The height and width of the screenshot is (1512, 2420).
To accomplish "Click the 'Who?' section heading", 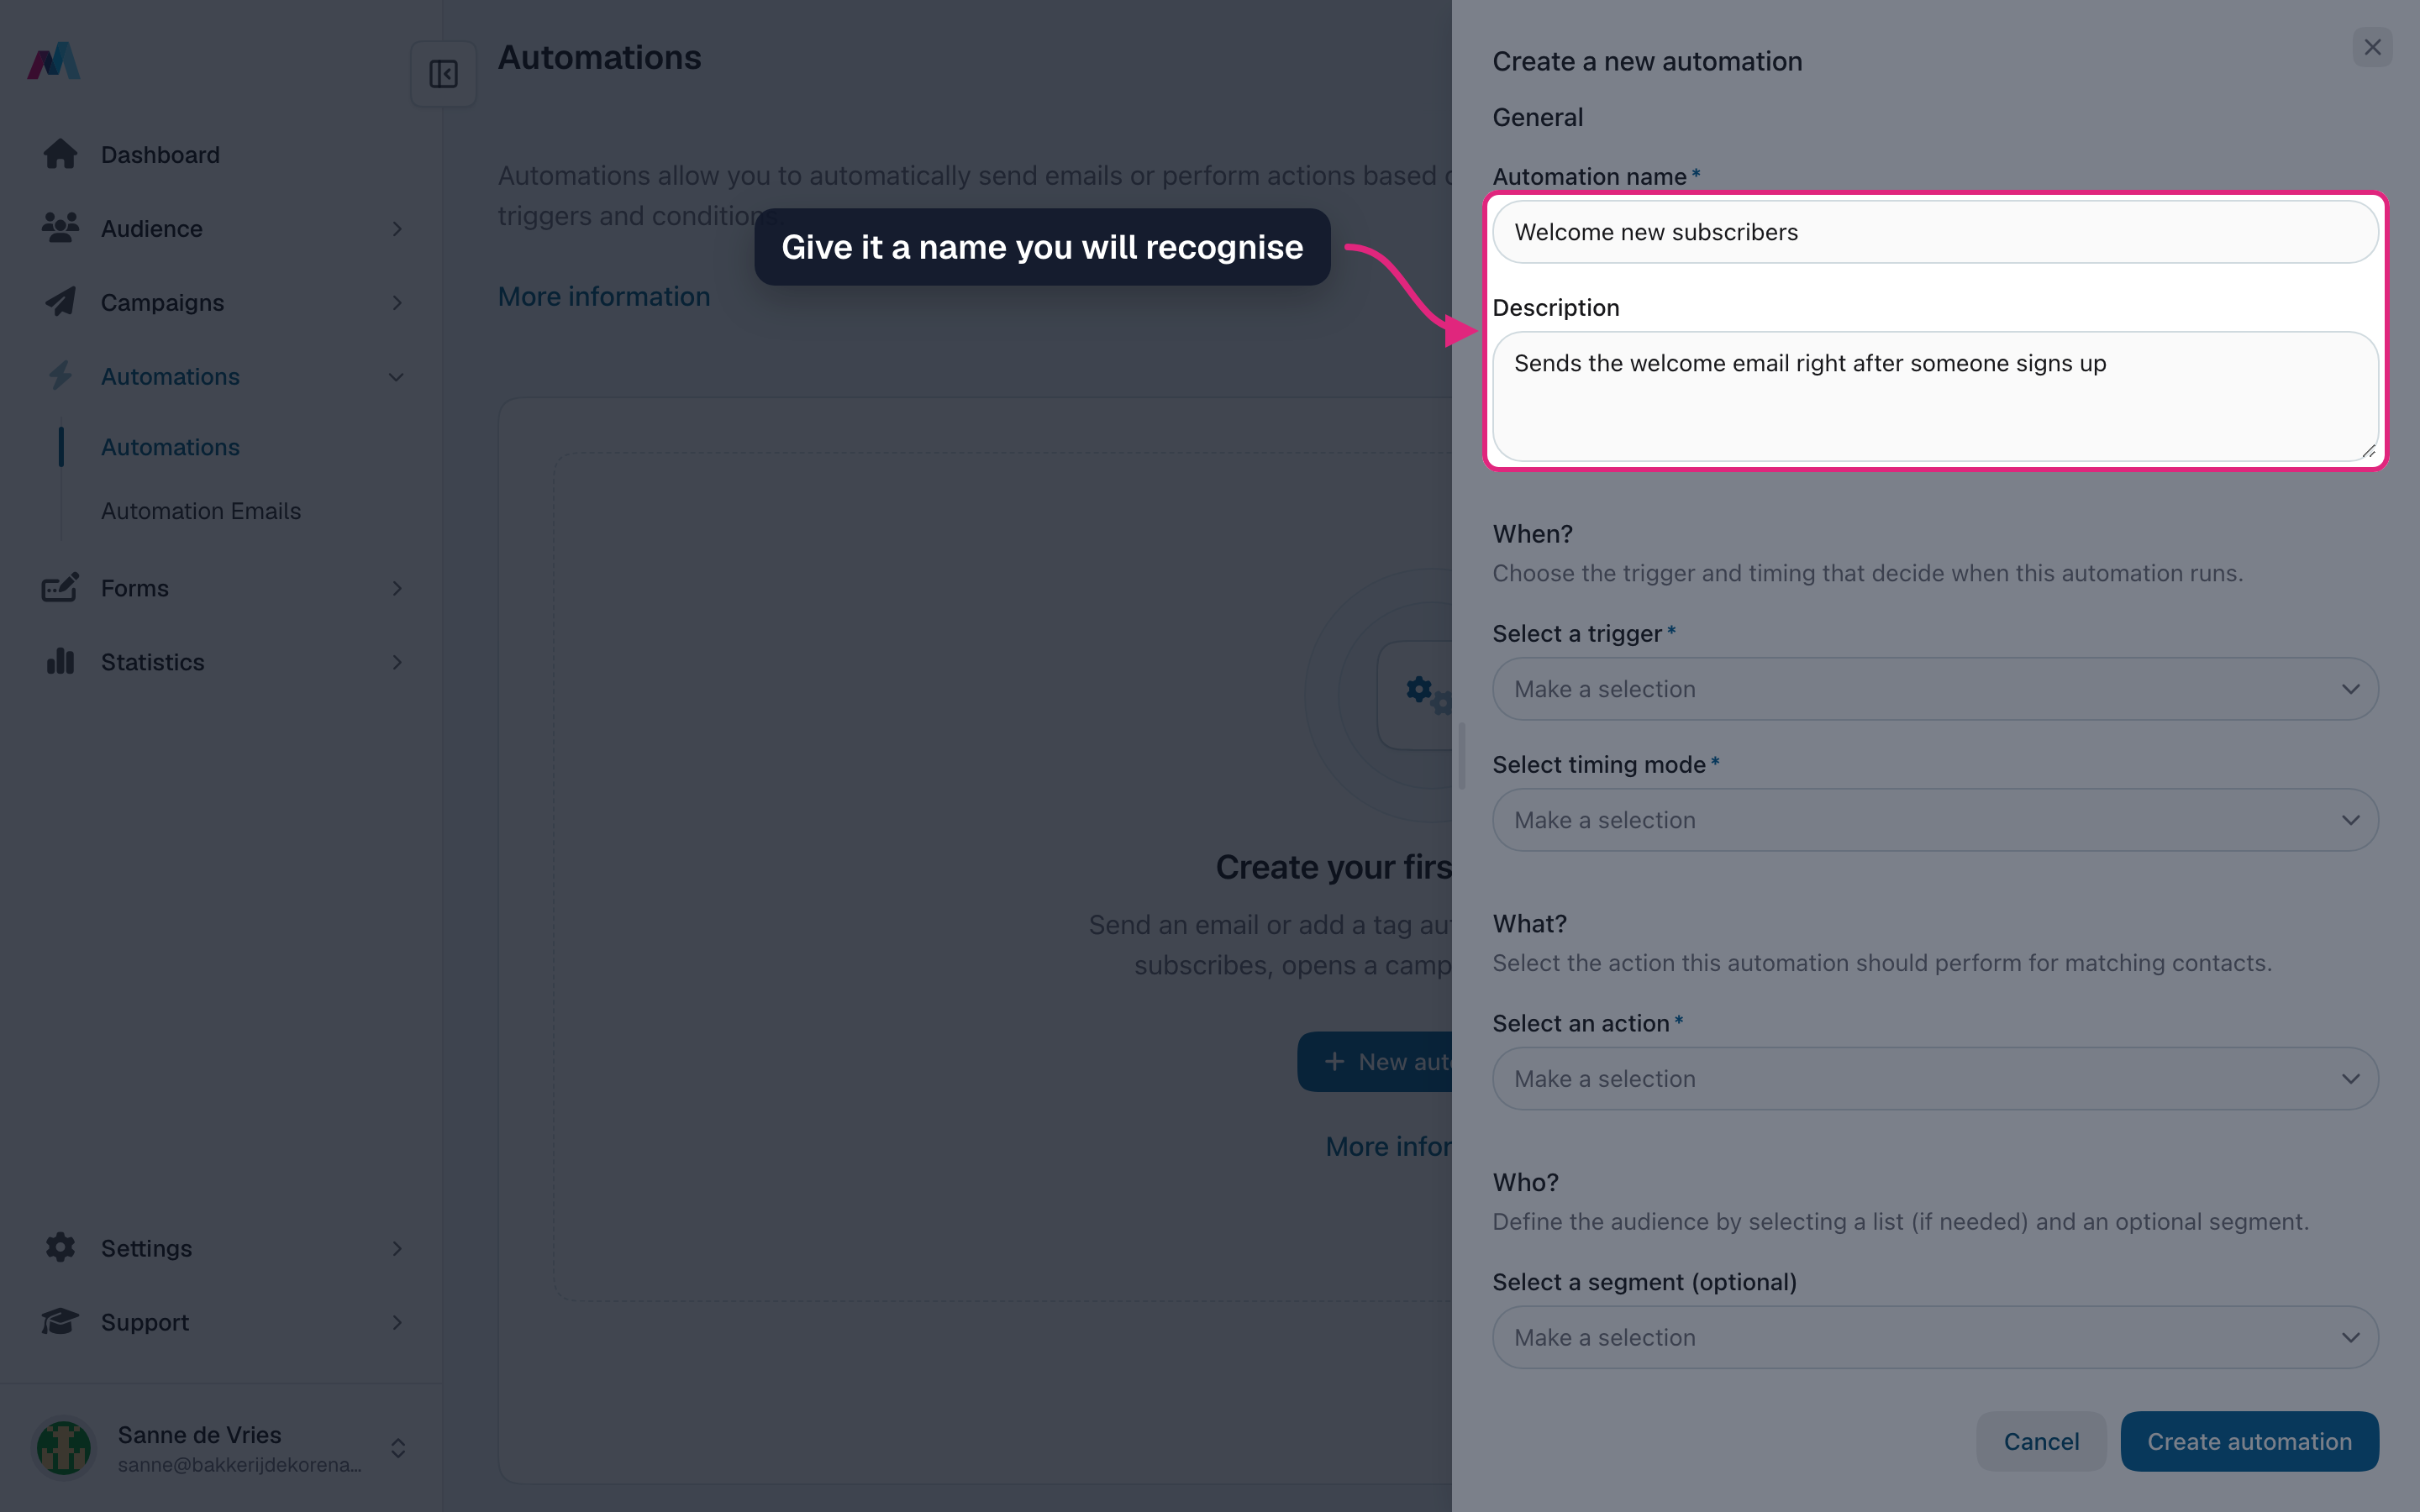I will tap(1525, 1182).
